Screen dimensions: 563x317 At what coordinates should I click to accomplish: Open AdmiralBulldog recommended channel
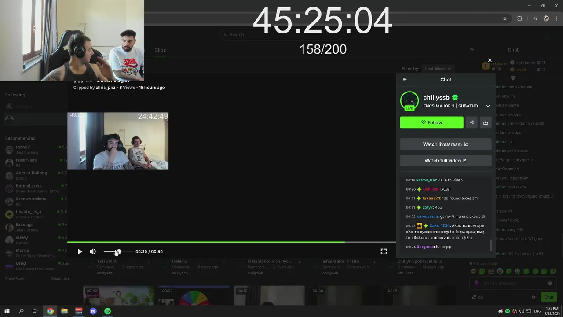click(35, 175)
